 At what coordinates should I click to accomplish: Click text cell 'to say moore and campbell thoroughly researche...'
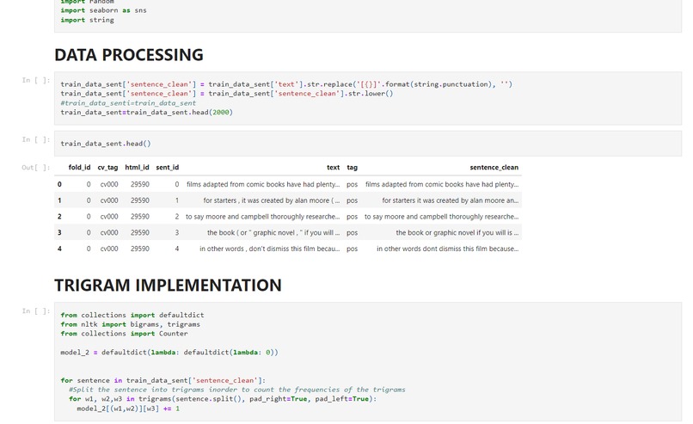(262, 216)
